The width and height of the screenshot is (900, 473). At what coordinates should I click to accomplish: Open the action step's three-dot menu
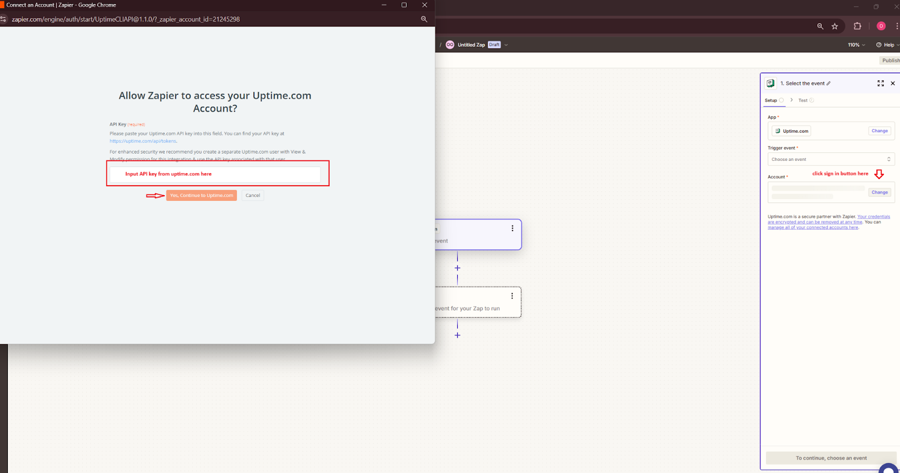pos(512,296)
